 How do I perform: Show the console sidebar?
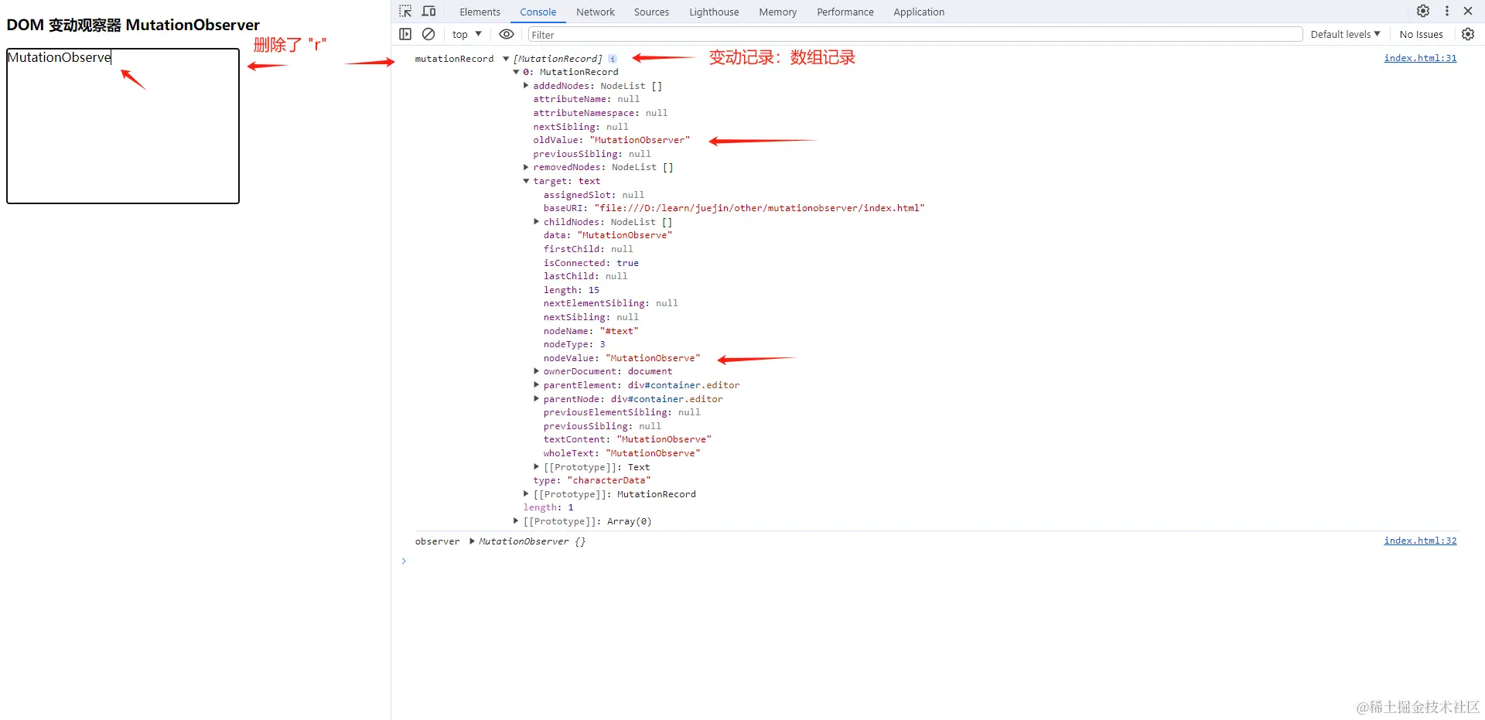pyautogui.click(x=405, y=34)
